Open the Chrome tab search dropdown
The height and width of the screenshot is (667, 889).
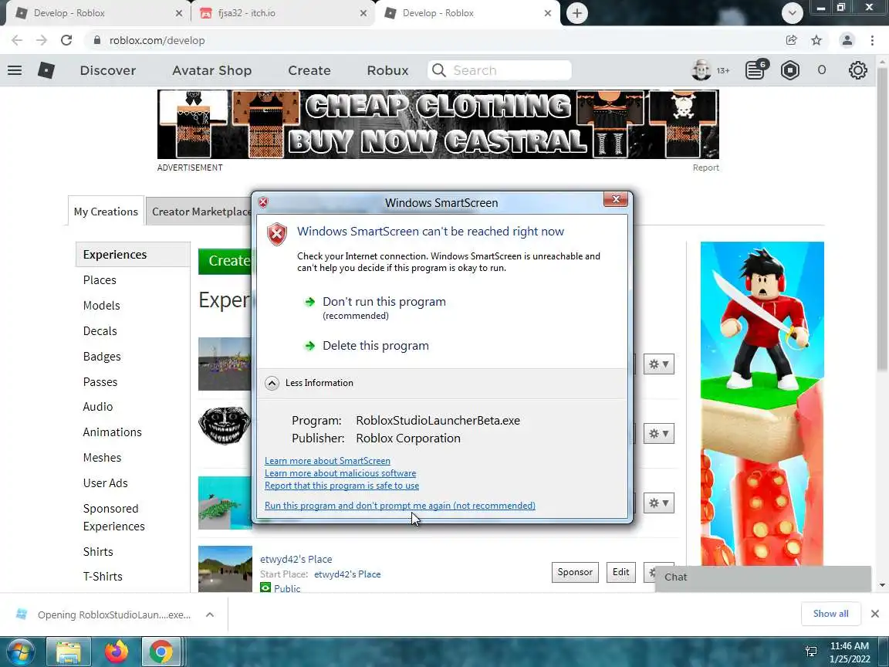[x=792, y=13]
